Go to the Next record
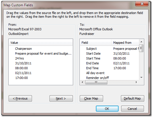152x117 pixels. (61, 98)
